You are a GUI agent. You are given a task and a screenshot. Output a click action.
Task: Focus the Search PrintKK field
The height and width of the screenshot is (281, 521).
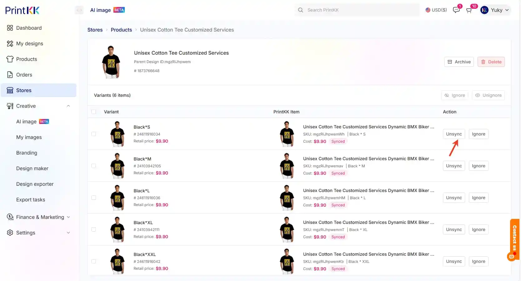point(357,10)
